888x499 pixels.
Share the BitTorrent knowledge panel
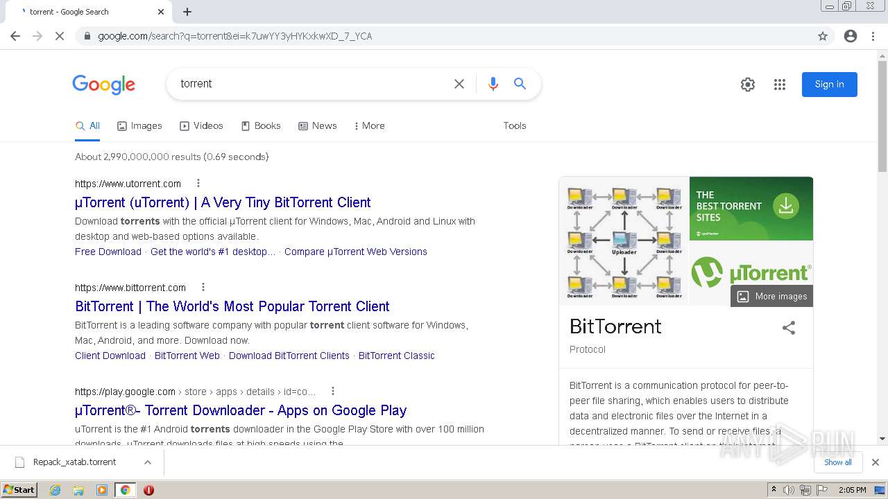click(x=789, y=328)
